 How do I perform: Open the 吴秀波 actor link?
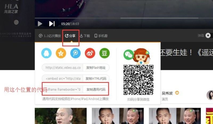(167, 93)
